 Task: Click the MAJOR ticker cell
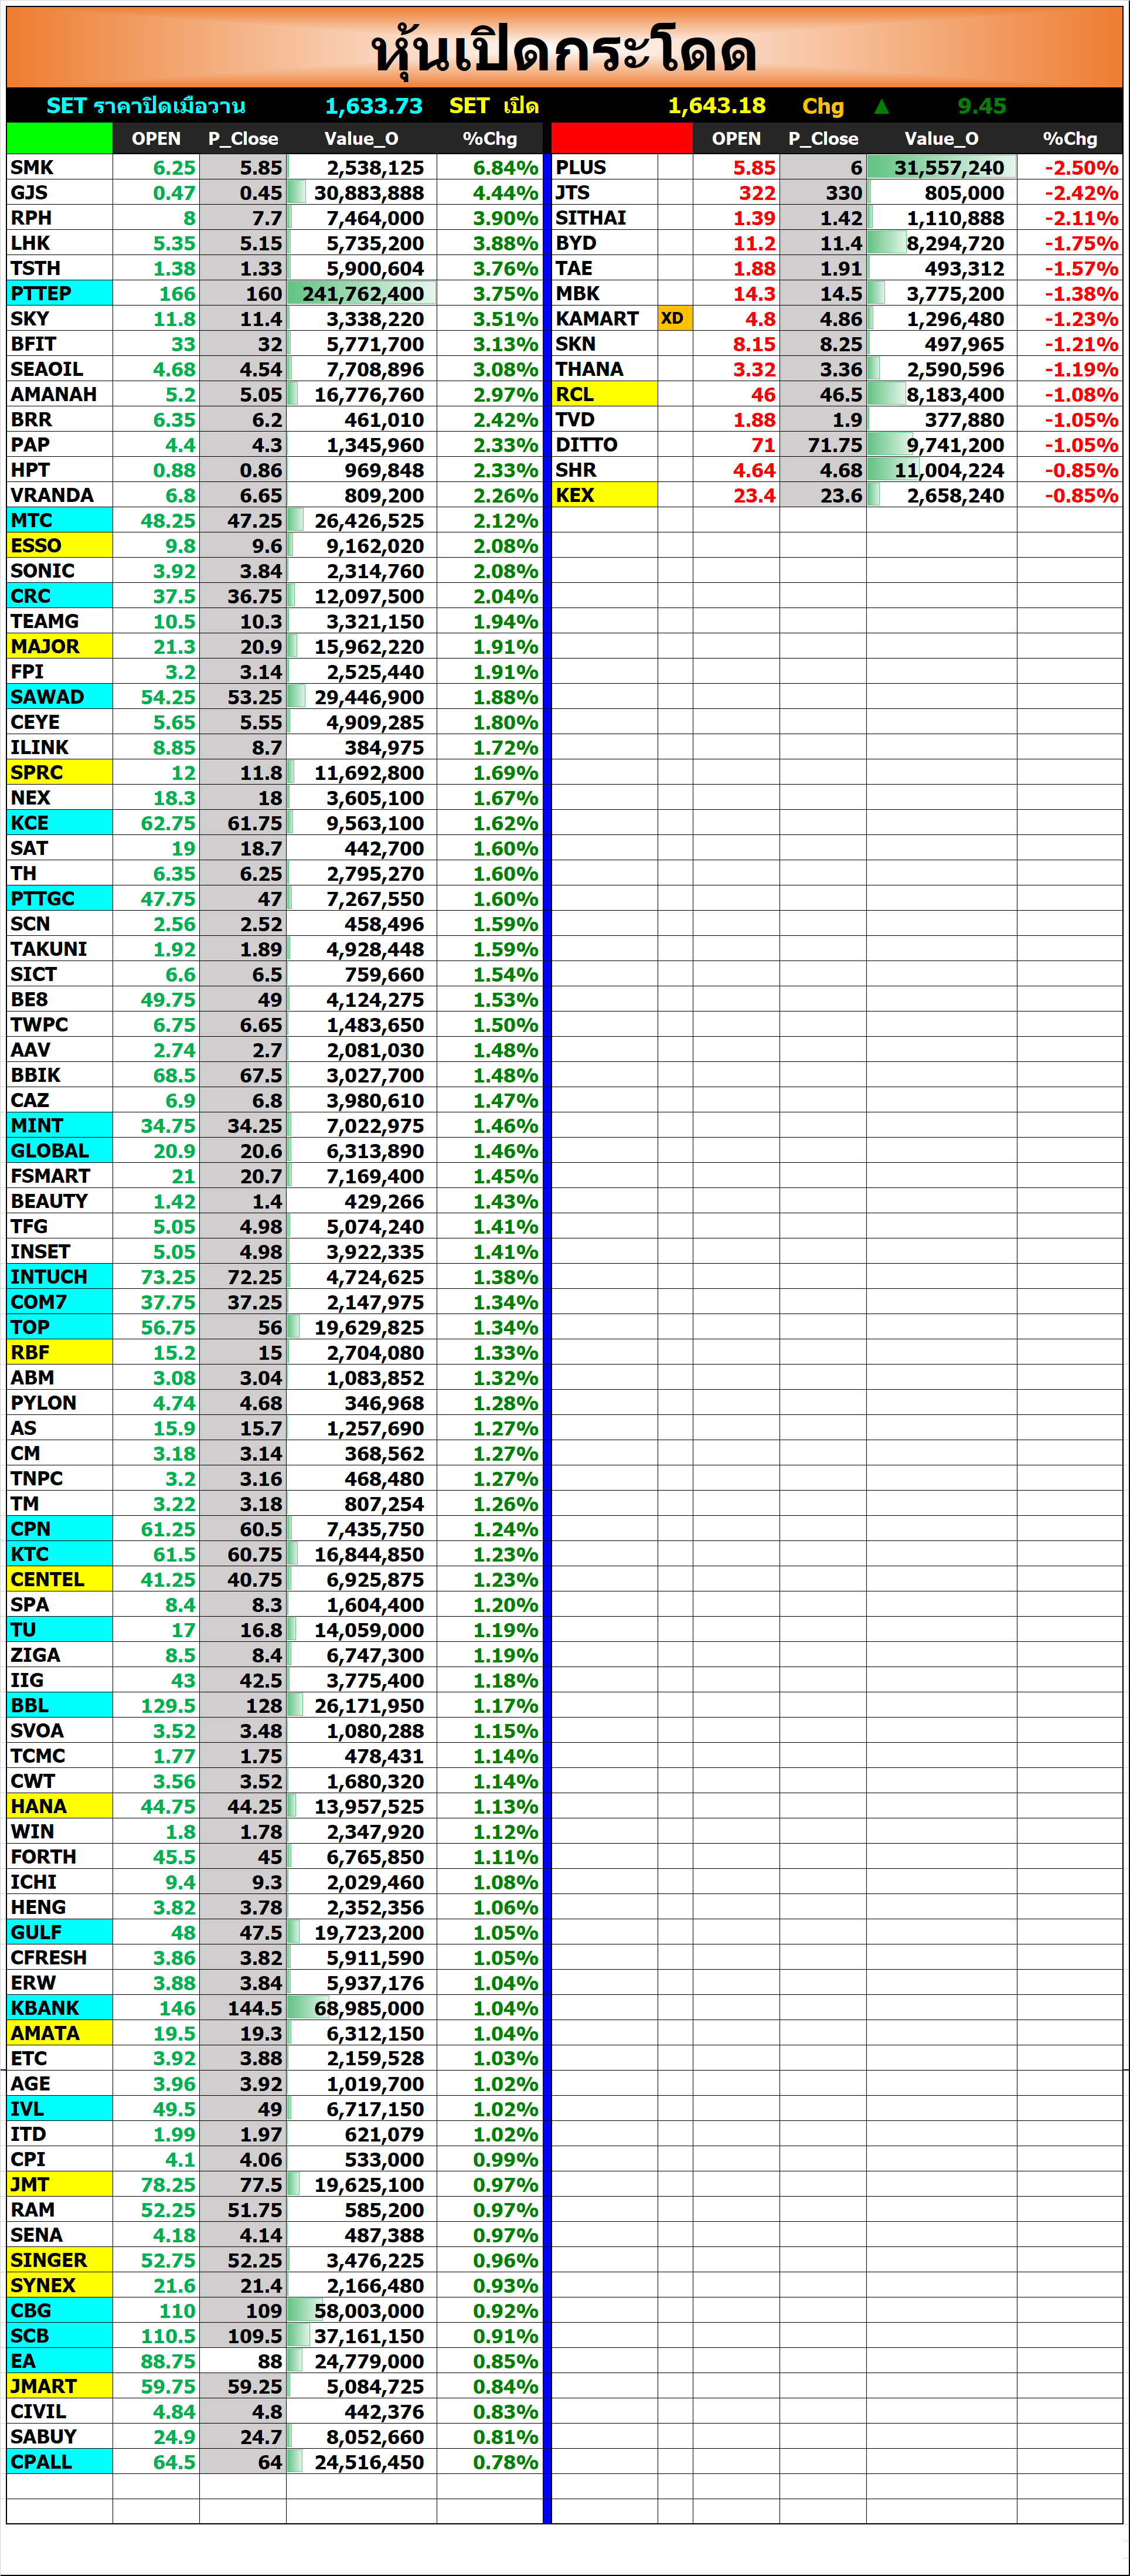coord(59,646)
